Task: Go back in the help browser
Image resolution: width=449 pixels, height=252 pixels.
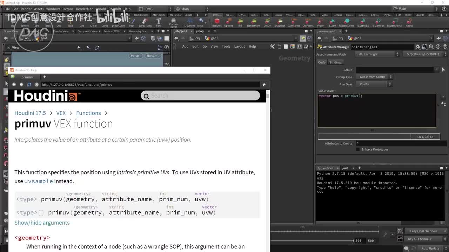Action: [14, 85]
